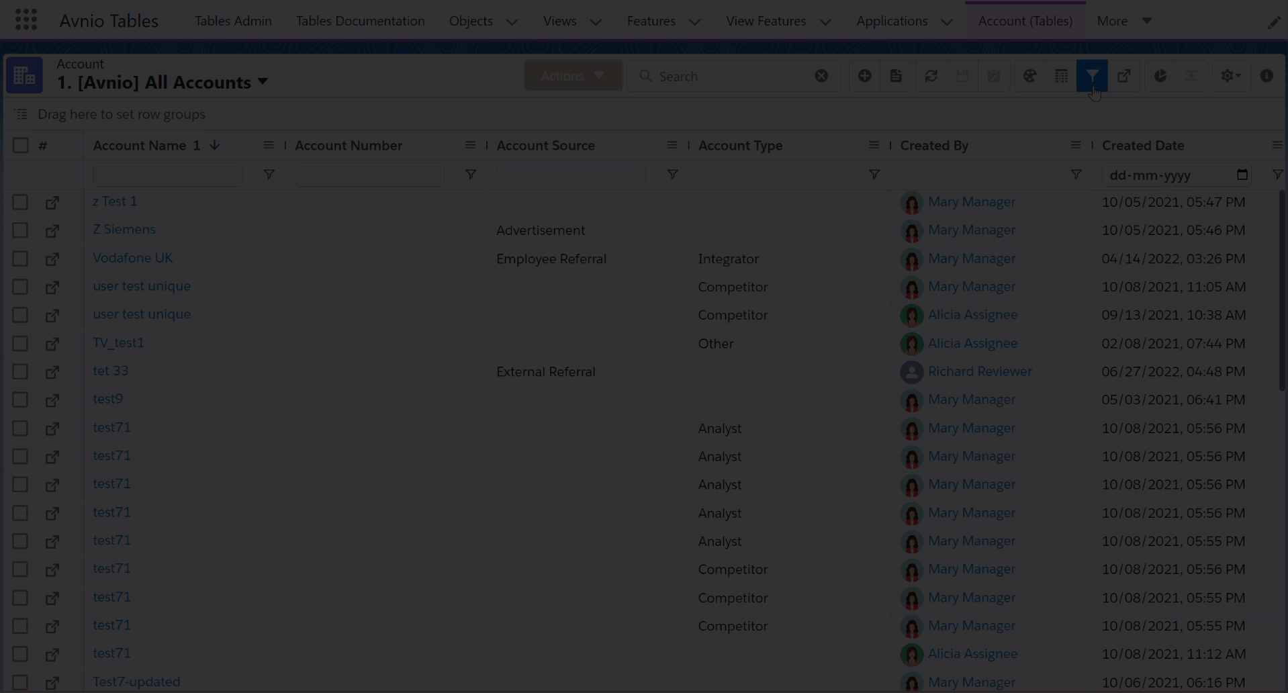This screenshot has height=693, width=1288.
Task: Open the Z Siemens account link
Action: click(124, 230)
